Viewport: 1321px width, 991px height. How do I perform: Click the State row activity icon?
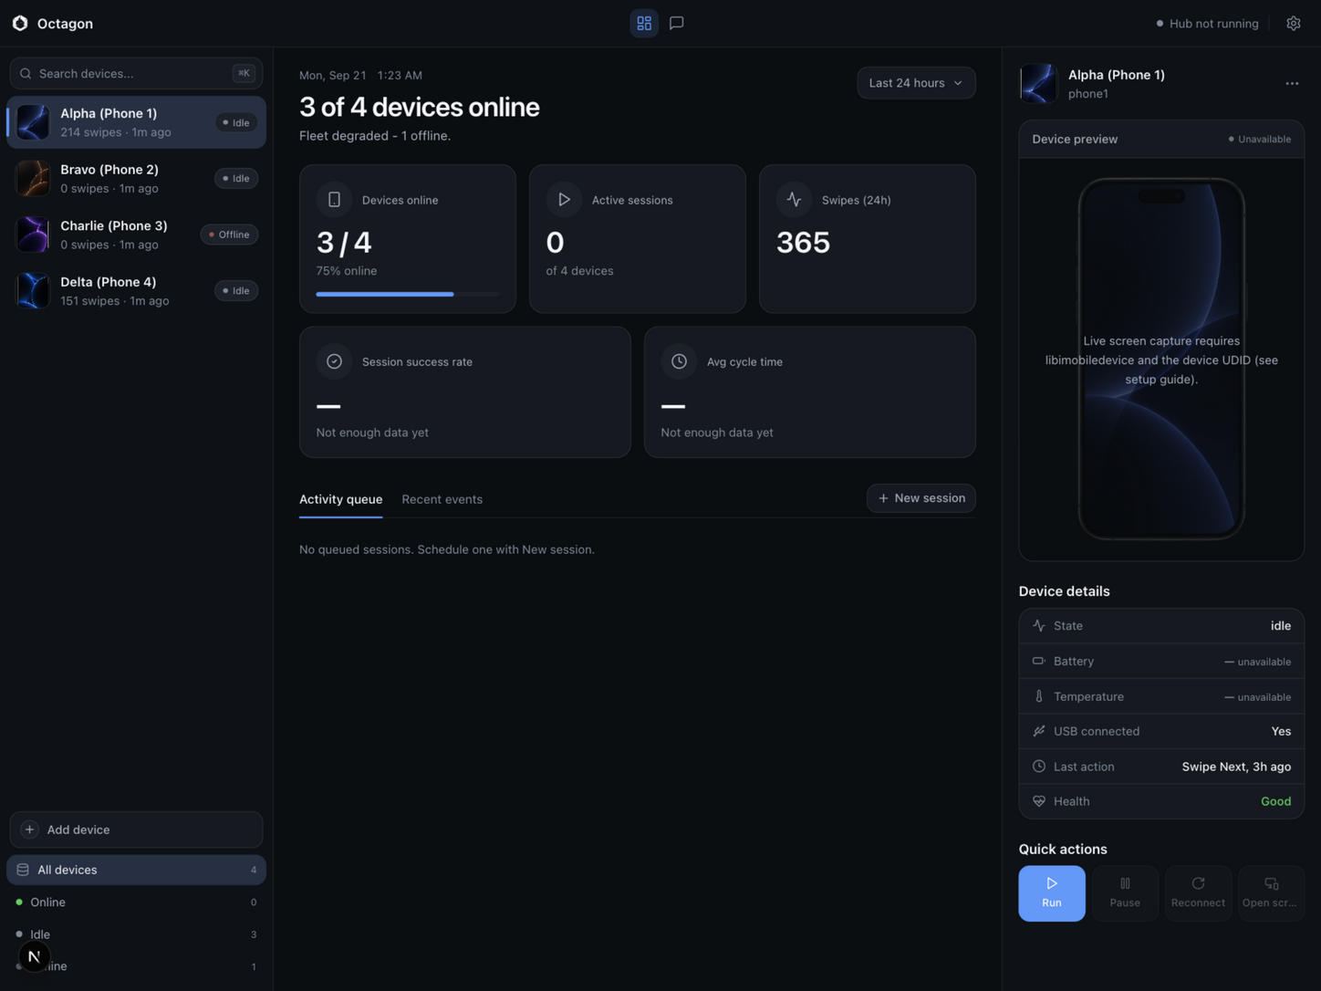(x=1038, y=626)
